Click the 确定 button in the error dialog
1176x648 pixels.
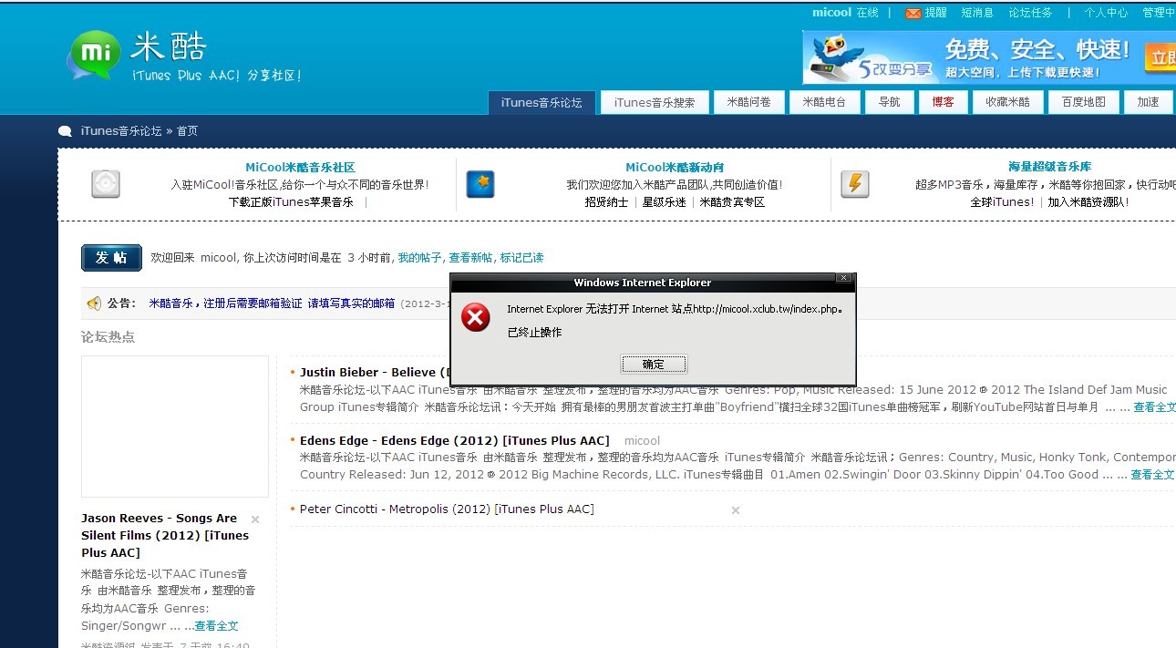point(654,365)
